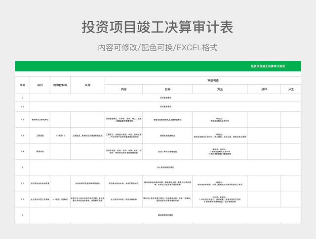Click the row number cell 3

point(22,215)
